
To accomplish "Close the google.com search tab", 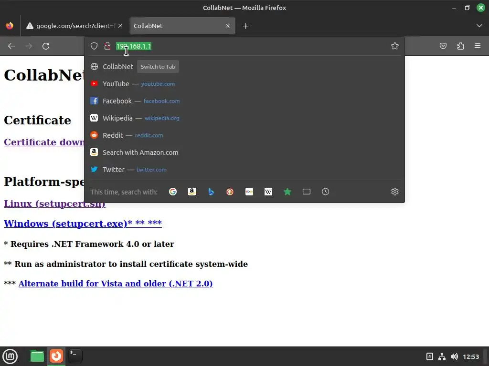I will click(120, 26).
